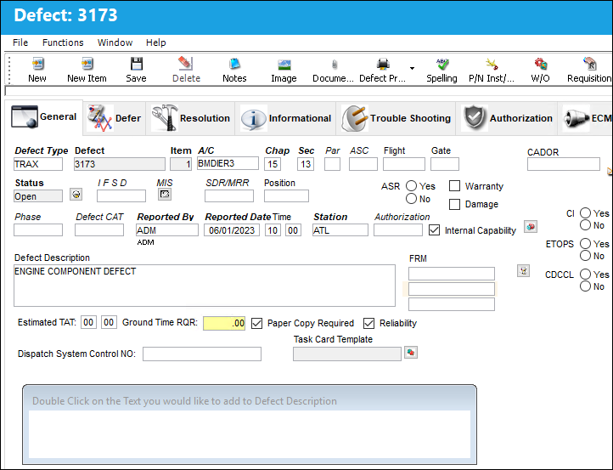Click the Defect Type field
Image resolution: width=613 pixels, height=470 pixels.
[x=38, y=164]
